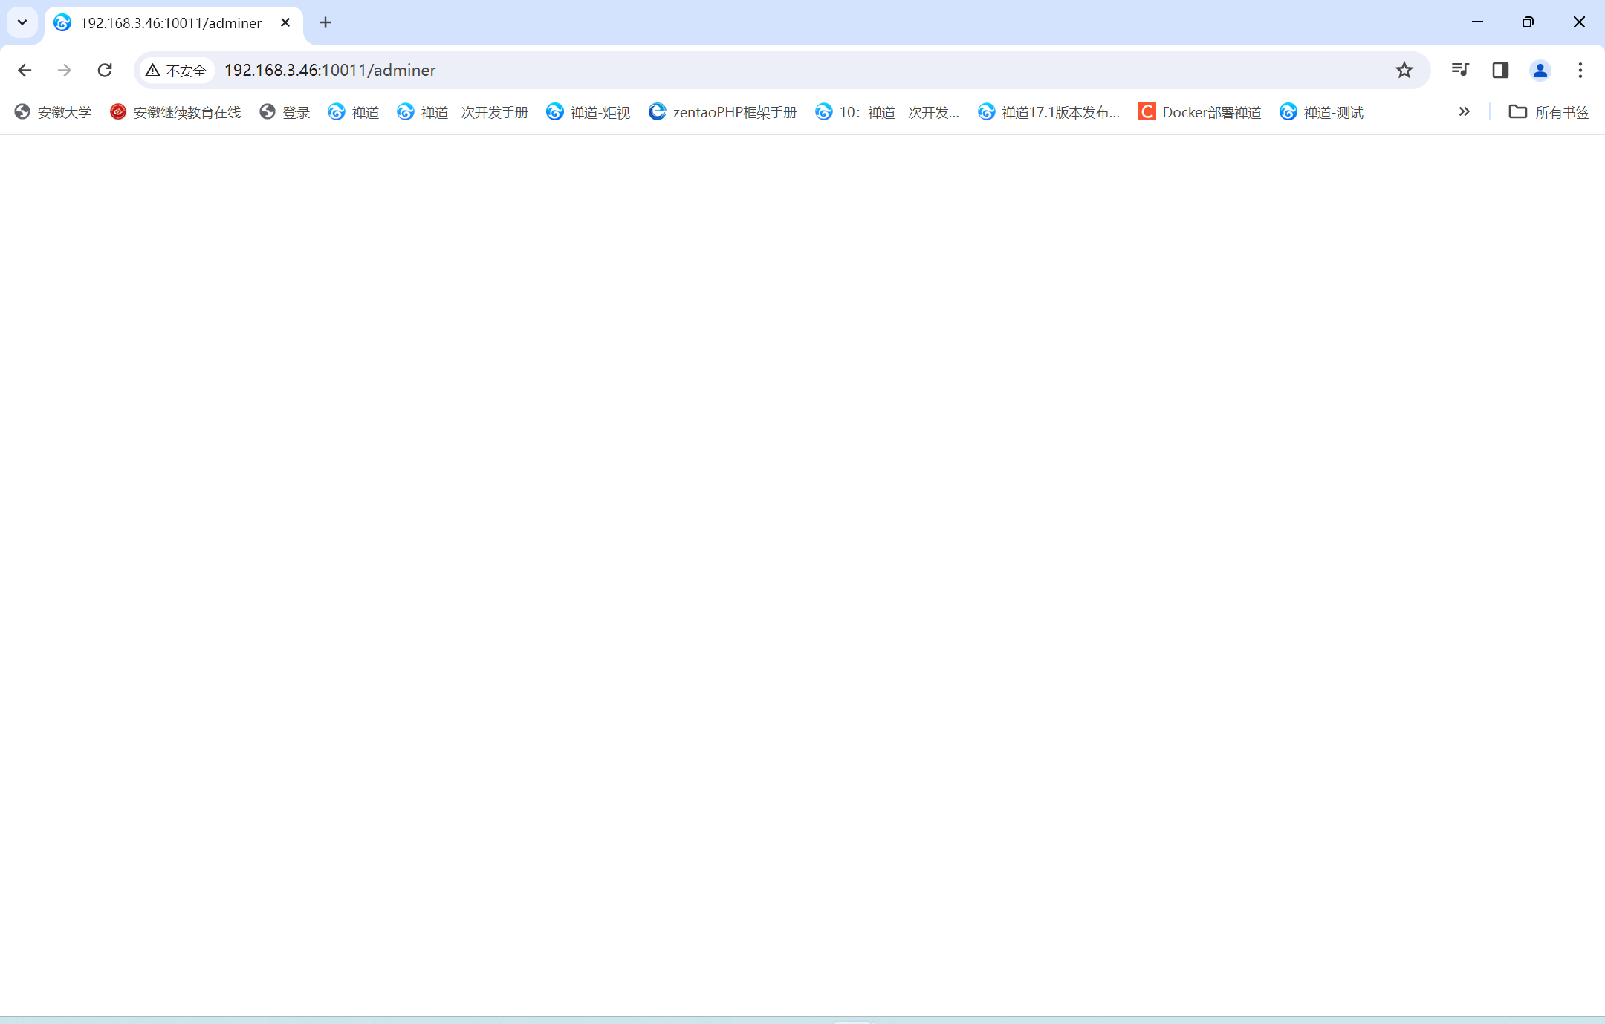The height and width of the screenshot is (1024, 1605).
Task: Bookmark this page with star icon
Action: click(1404, 70)
